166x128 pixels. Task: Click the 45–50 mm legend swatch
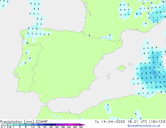pyautogui.click(x=77, y=125)
